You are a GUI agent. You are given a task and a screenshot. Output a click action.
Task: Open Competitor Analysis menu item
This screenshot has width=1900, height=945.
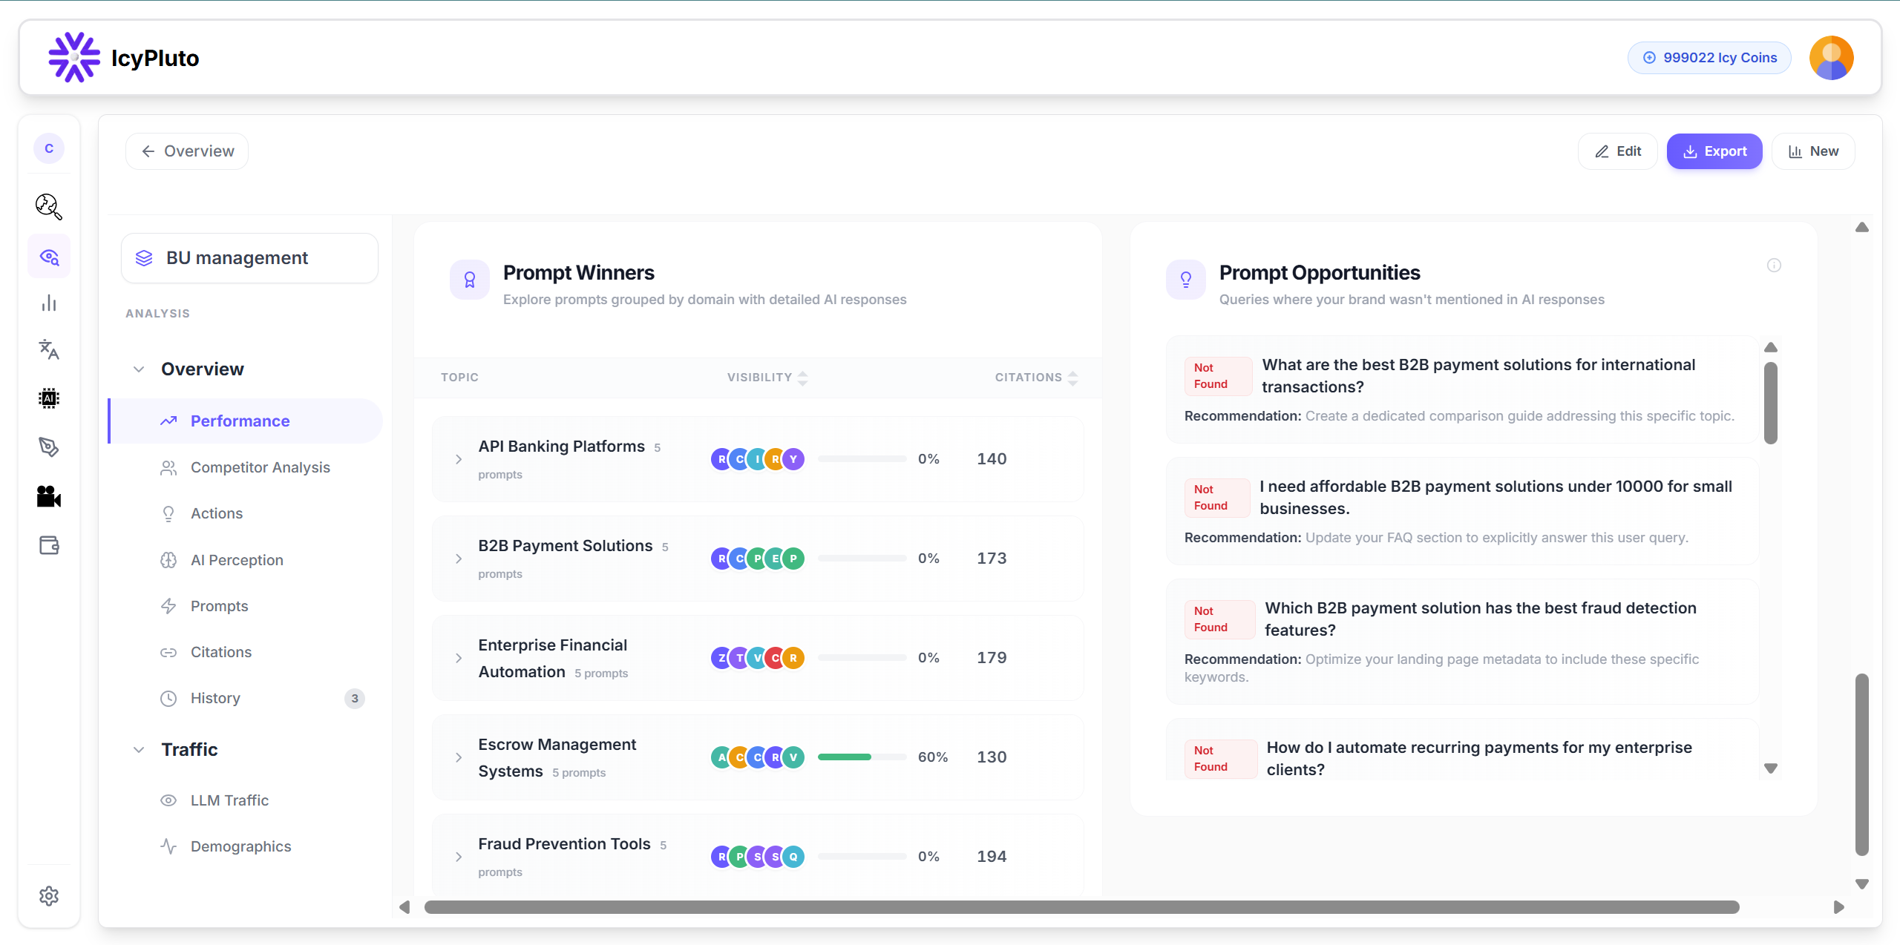tap(260, 467)
